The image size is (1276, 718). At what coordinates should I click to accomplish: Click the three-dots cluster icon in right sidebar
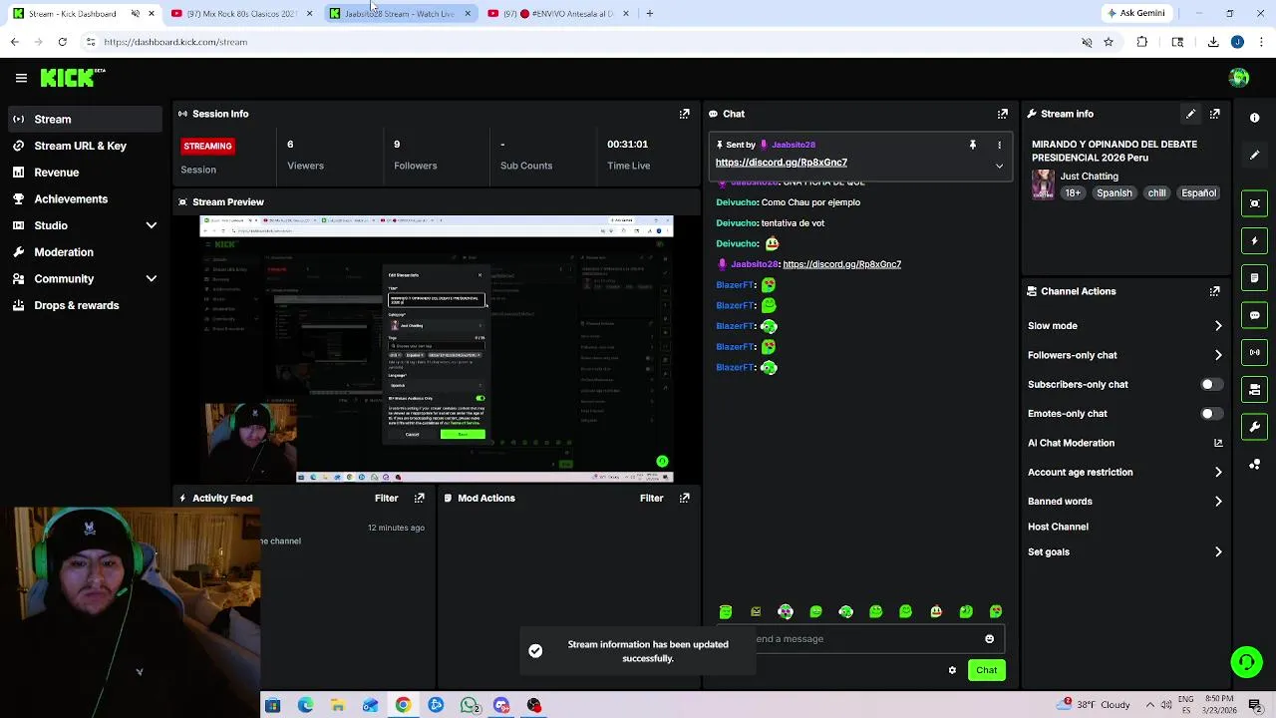tap(1255, 465)
